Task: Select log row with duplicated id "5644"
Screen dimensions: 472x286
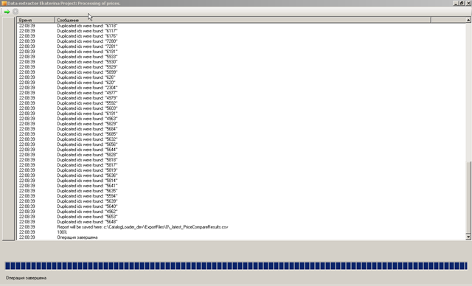Action: point(241,150)
